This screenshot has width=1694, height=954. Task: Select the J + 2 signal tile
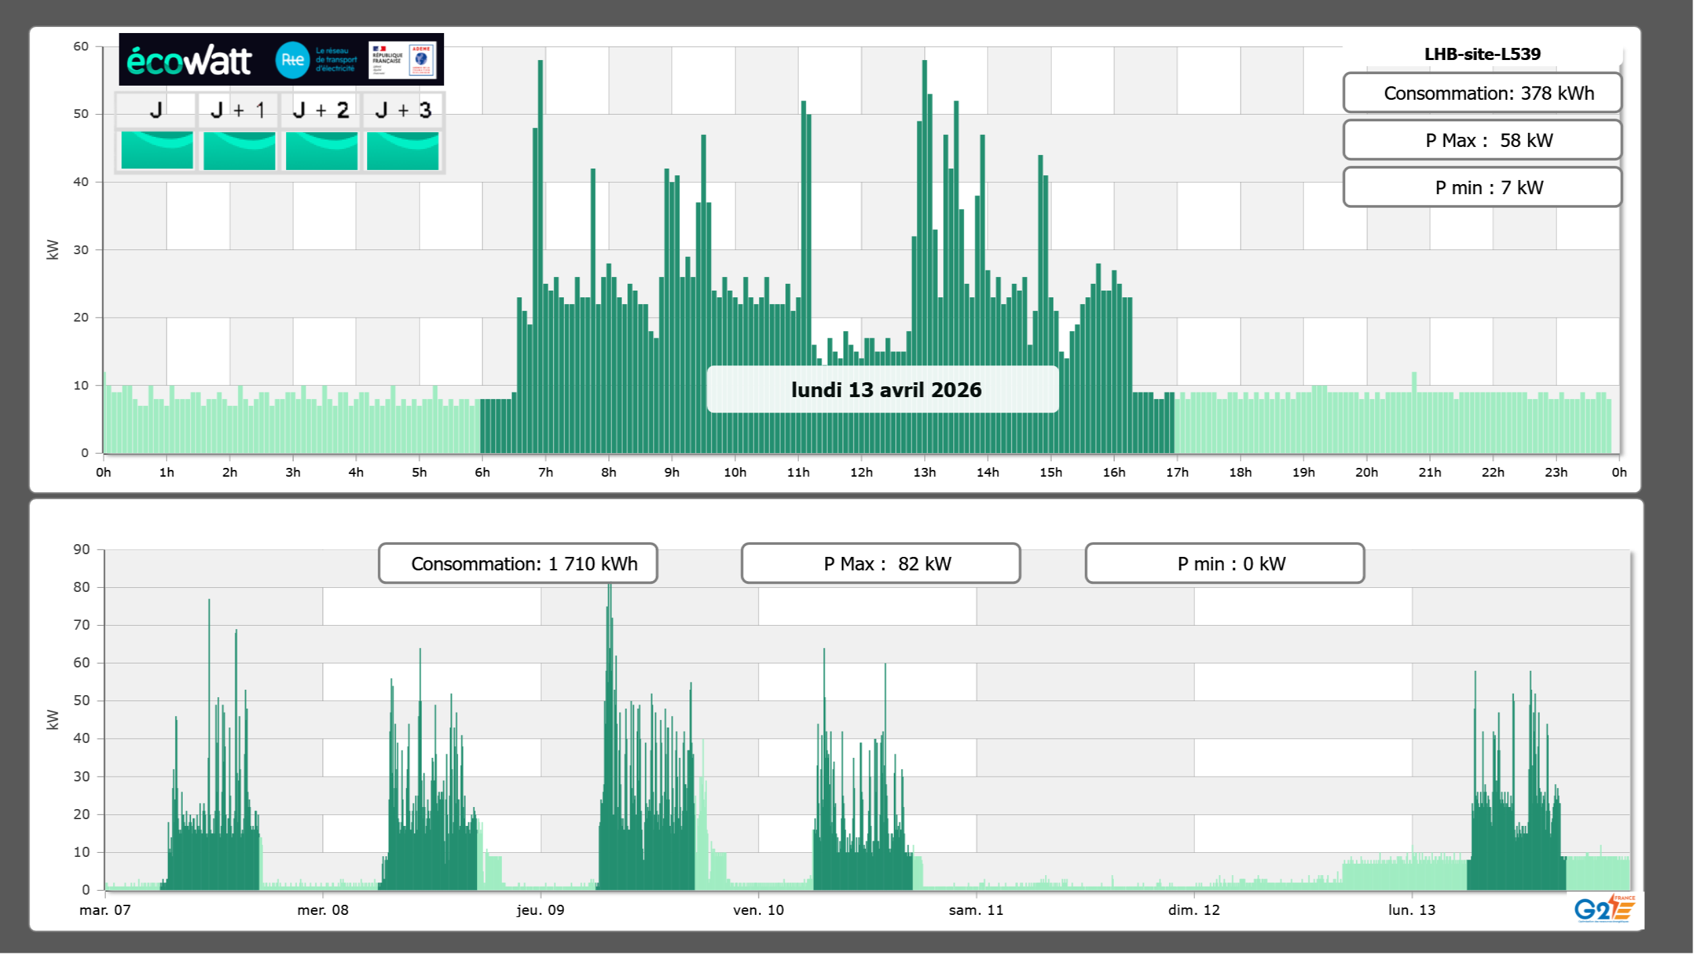[x=321, y=150]
